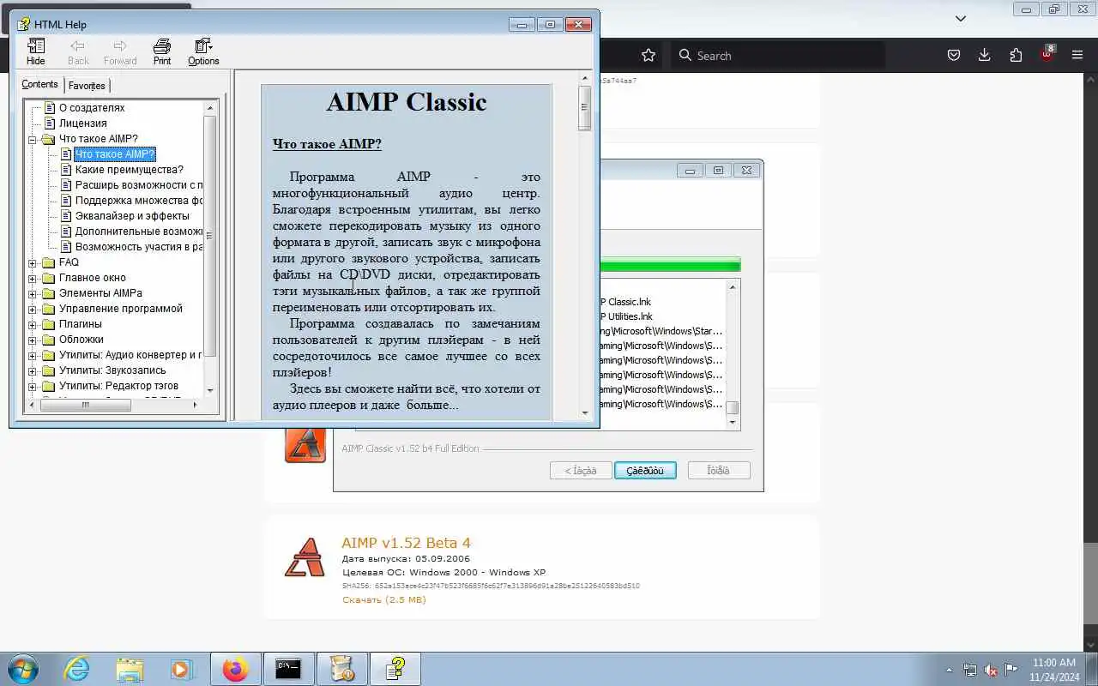Image resolution: width=1098 pixels, height=686 pixels.
Task: Select the 'О создателях' topic
Action: pyautogui.click(x=92, y=108)
